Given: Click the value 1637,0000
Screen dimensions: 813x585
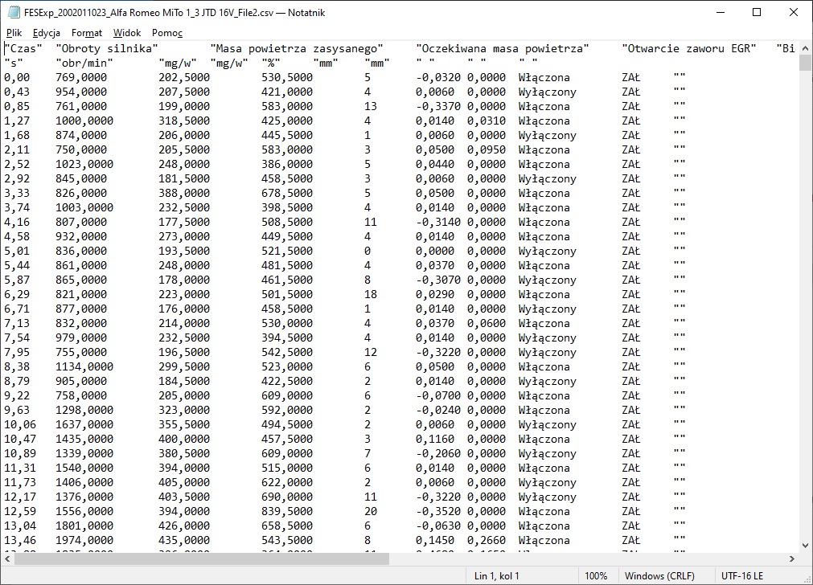Looking at the screenshot, I should [x=84, y=424].
